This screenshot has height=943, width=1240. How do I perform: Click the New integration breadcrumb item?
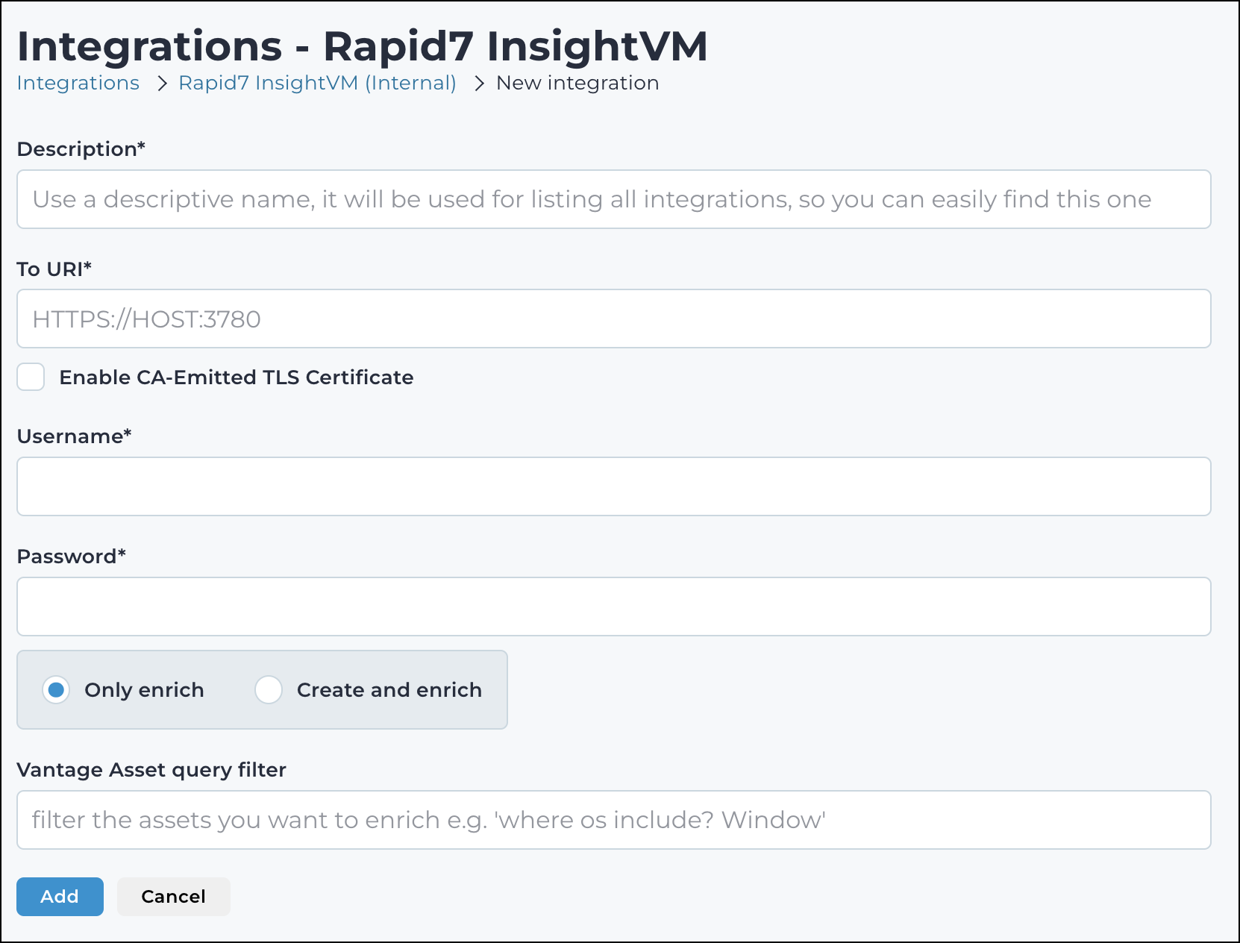click(x=577, y=83)
